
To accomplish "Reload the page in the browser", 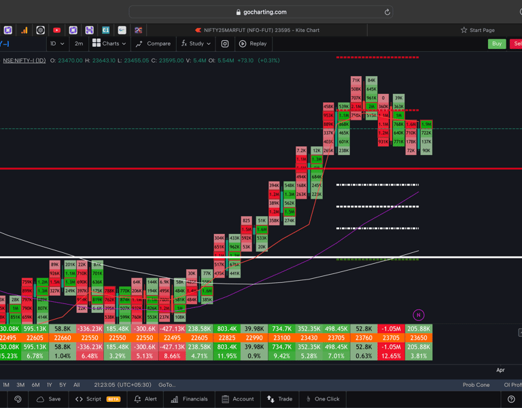I will click(387, 12).
